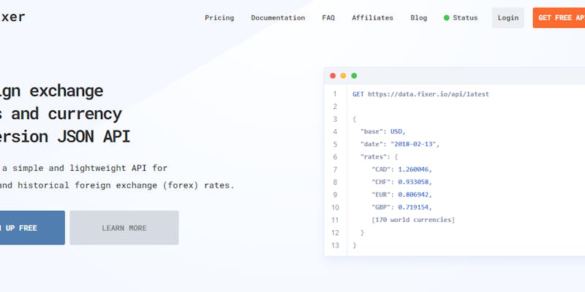Click the Login button
The width and height of the screenshot is (585, 292).
pyautogui.click(x=507, y=18)
